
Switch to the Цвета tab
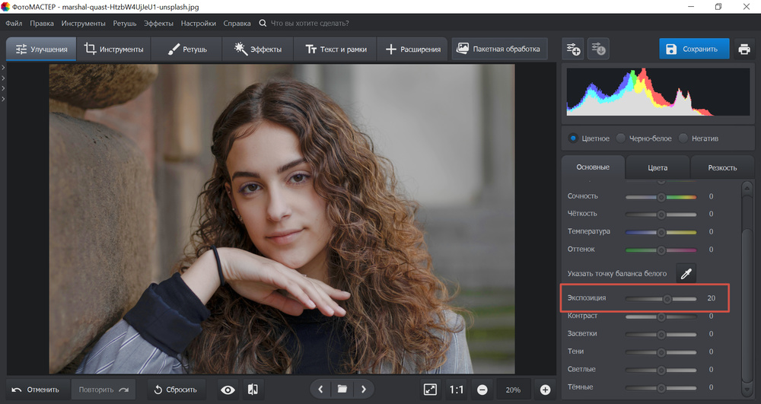coord(657,167)
